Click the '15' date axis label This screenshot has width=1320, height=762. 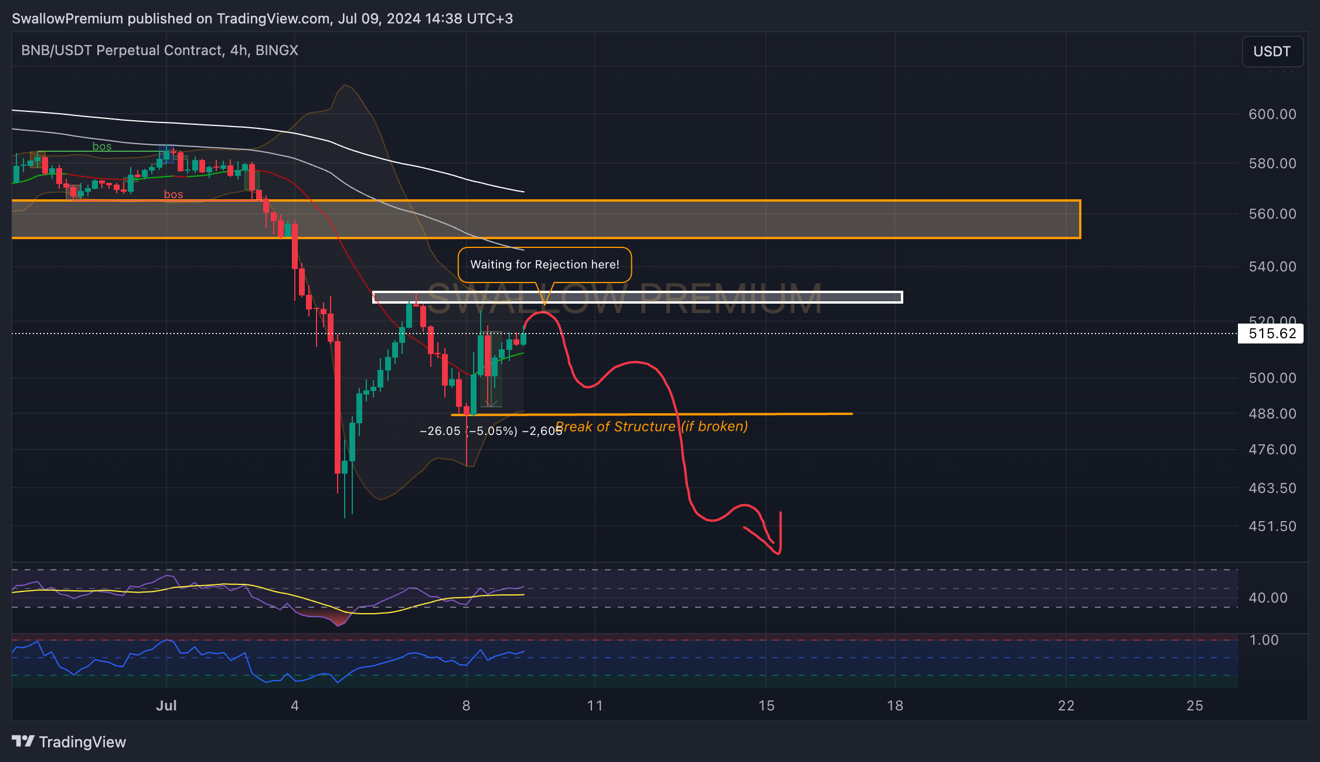coord(766,706)
